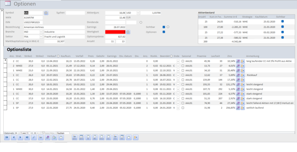Click the globe icon beside the Symbol field
The width and height of the screenshot is (297, 152).
pos(46,13)
